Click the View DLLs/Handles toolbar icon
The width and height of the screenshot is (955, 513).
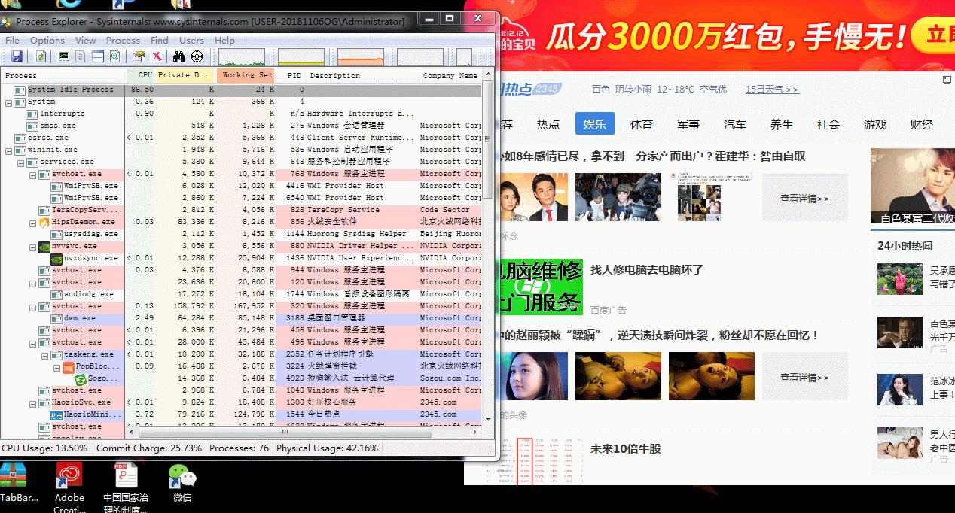point(115,56)
